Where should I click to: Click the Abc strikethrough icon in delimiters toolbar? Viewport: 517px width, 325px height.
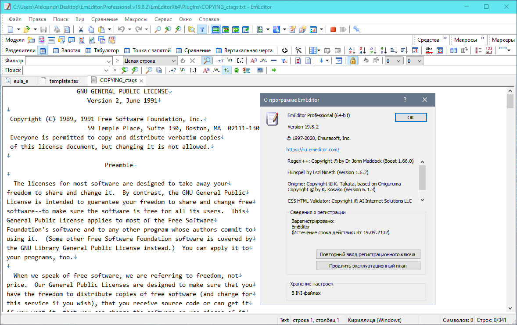pos(429,50)
